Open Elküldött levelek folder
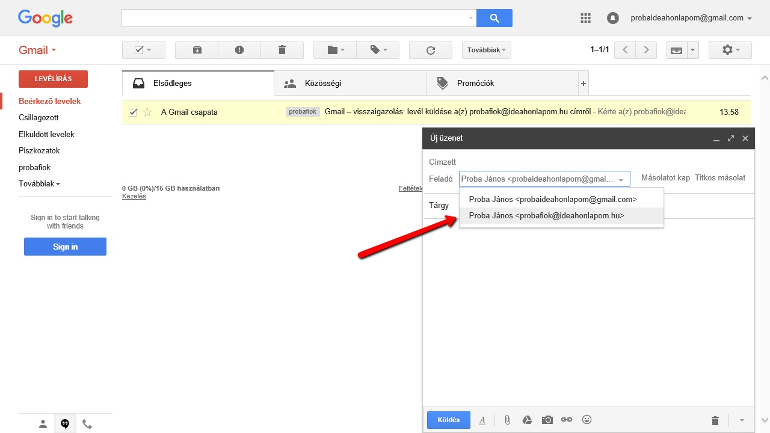 tap(46, 134)
